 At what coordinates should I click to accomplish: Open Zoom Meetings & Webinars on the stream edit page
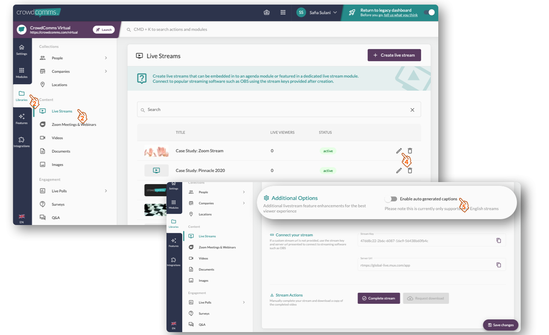[217, 247]
